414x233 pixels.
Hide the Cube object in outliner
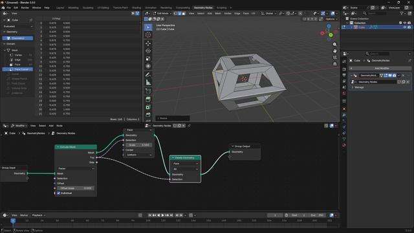pos(405,27)
